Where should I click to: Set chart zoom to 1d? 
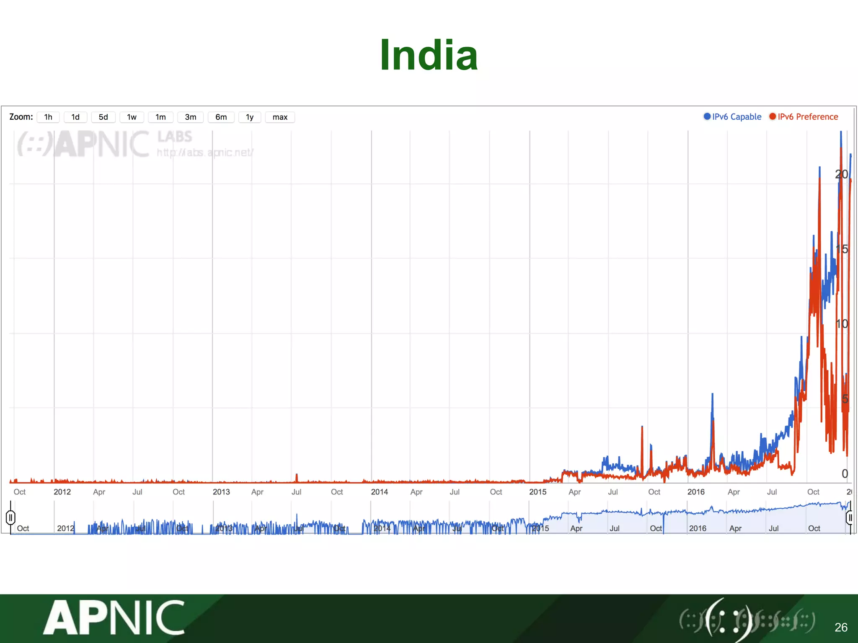click(x=75, y=117)
